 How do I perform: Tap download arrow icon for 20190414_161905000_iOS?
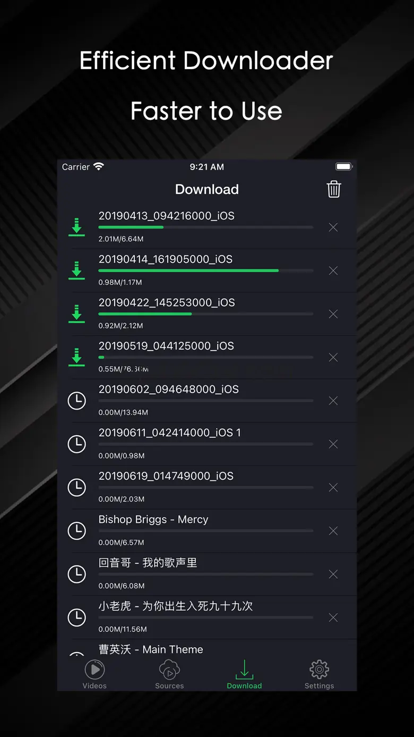tap(77, 270)
